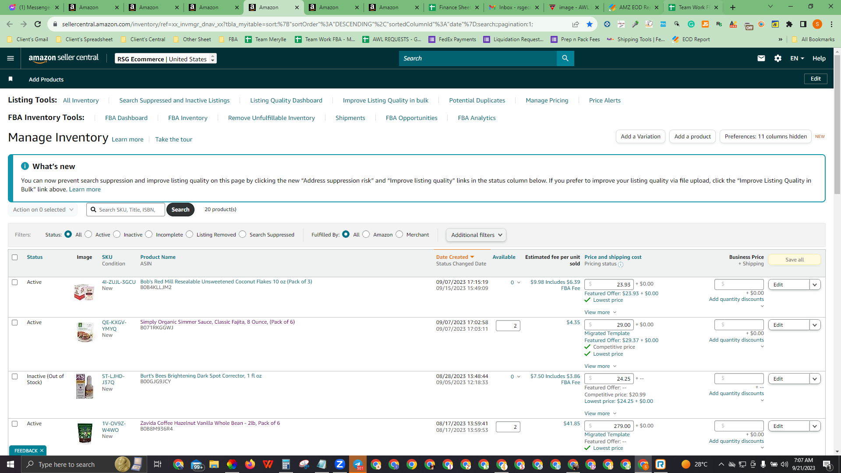Open Zoom from the taskbar
The image size is (841, 473).
tap(339, 464)
